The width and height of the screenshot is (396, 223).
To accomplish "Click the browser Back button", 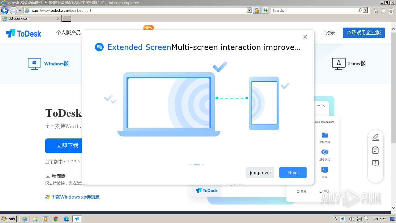I will click(x=5, y=10).
